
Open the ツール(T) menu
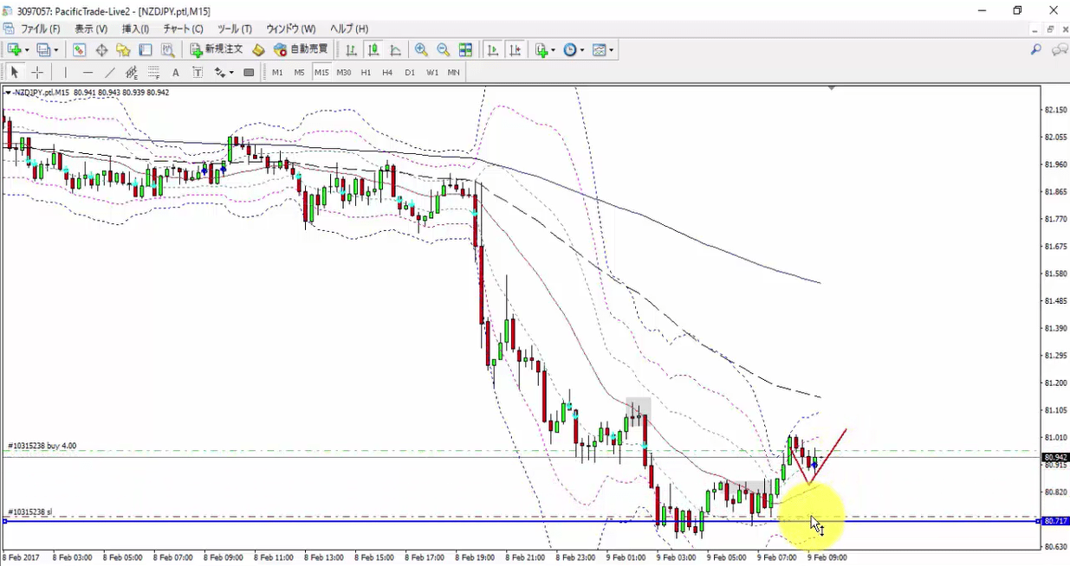tap(235, 29)
